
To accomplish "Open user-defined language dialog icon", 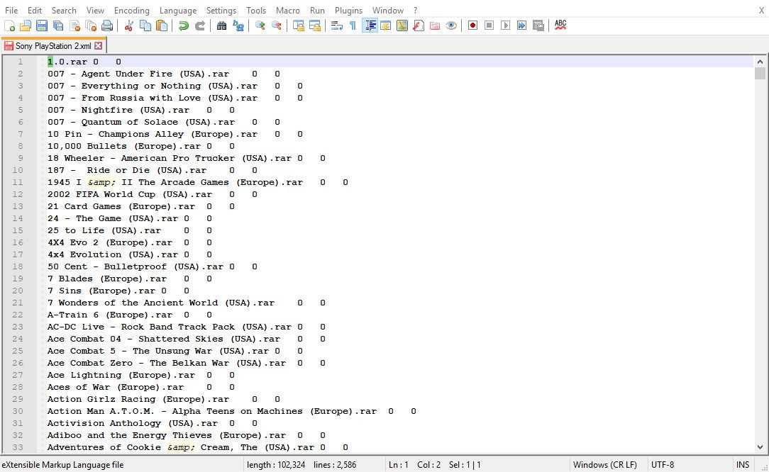I will click(386, 26).
